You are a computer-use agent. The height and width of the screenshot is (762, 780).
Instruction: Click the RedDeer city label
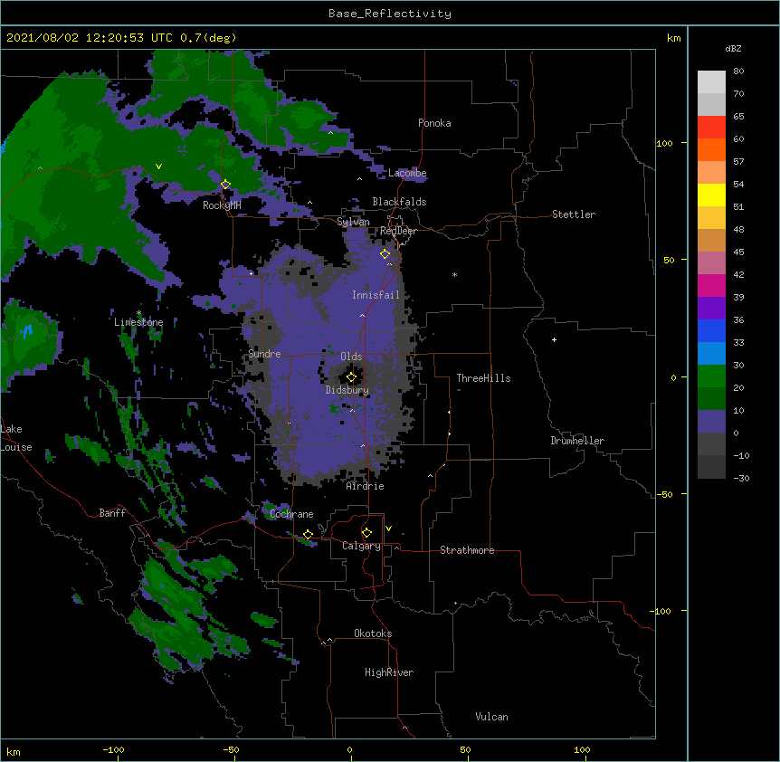click(398, 231)
